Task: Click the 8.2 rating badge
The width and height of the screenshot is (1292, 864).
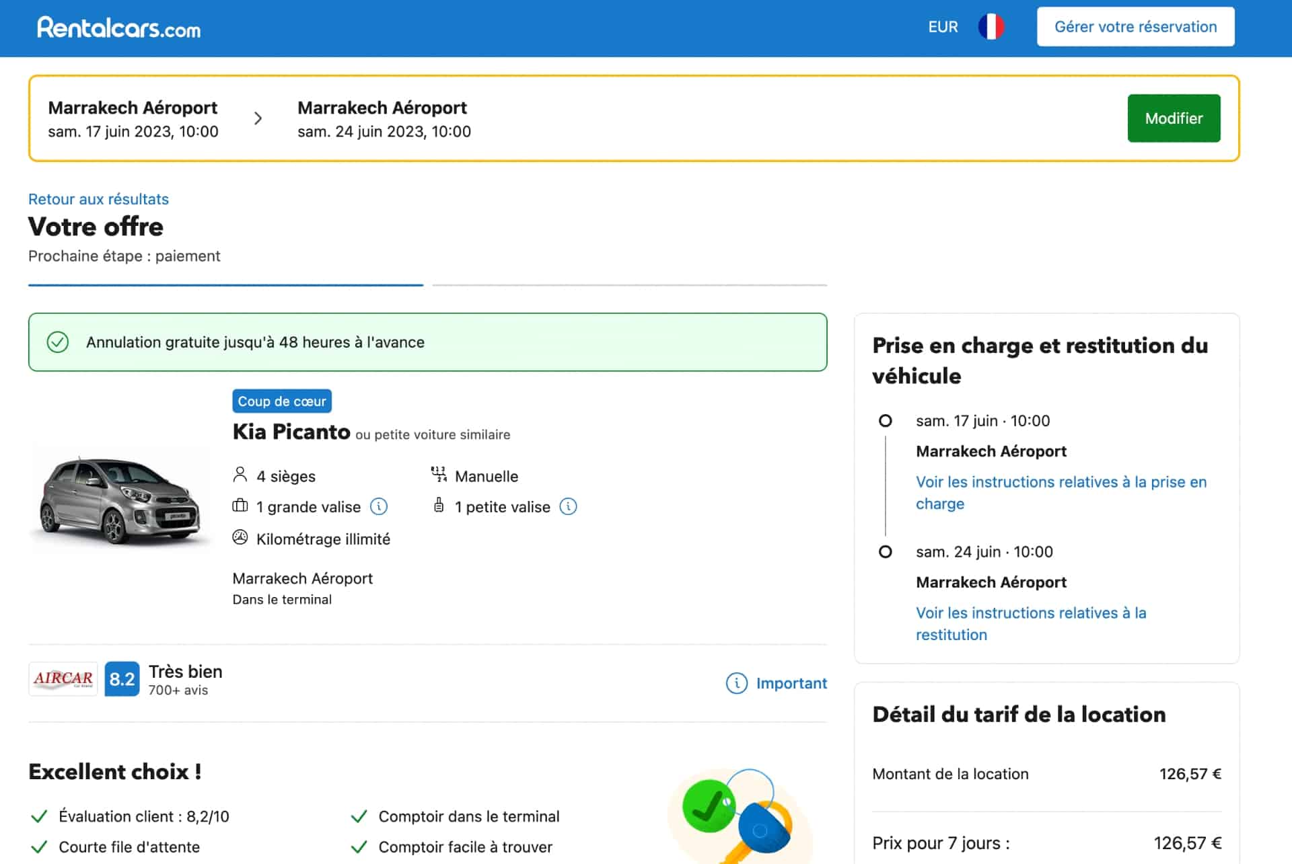Action: coord(122,678)
